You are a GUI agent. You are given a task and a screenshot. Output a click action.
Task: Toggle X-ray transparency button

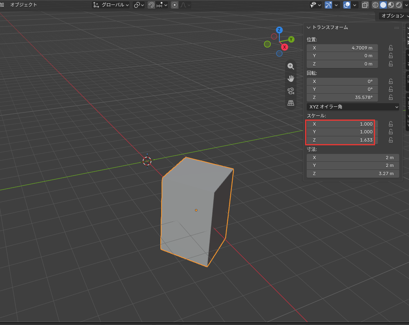pyautogui.click(x=365, y=5)
